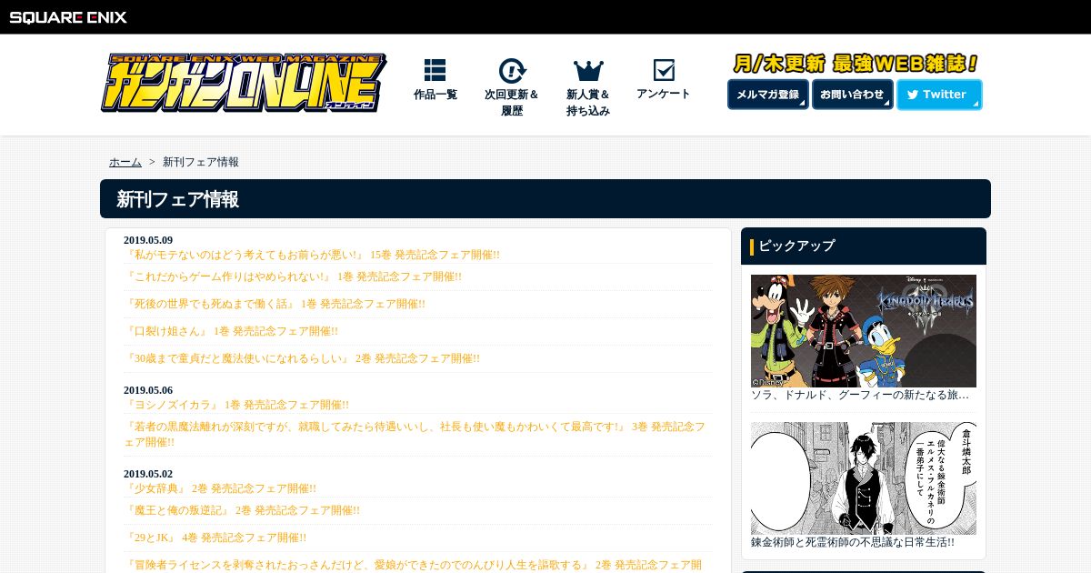The width and height of the screenshot is (1091, 573).
Task: Open the 口裂け姐さん 1巻 fair link
Action: [231, 331]
